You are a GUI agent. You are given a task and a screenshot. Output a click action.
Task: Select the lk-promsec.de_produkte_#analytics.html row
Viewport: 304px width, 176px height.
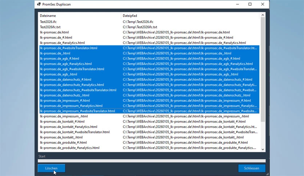pos(149,148)
